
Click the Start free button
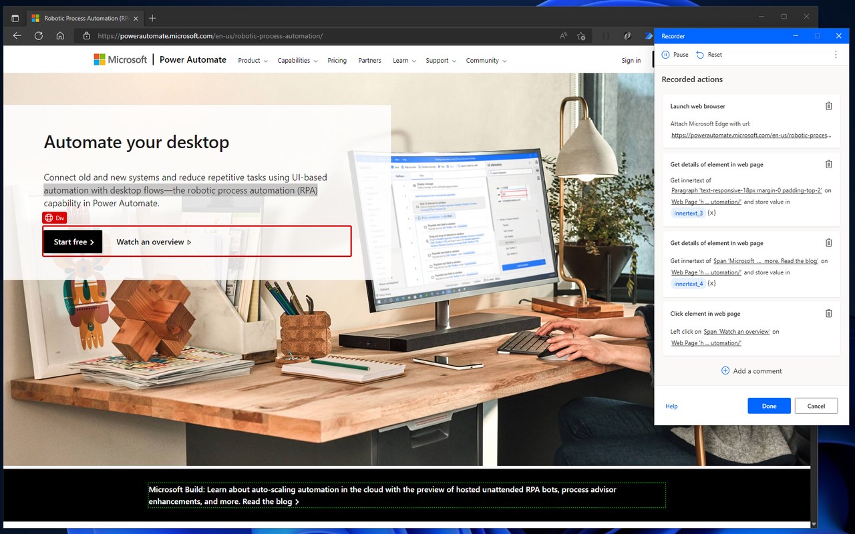coord(73,242)
